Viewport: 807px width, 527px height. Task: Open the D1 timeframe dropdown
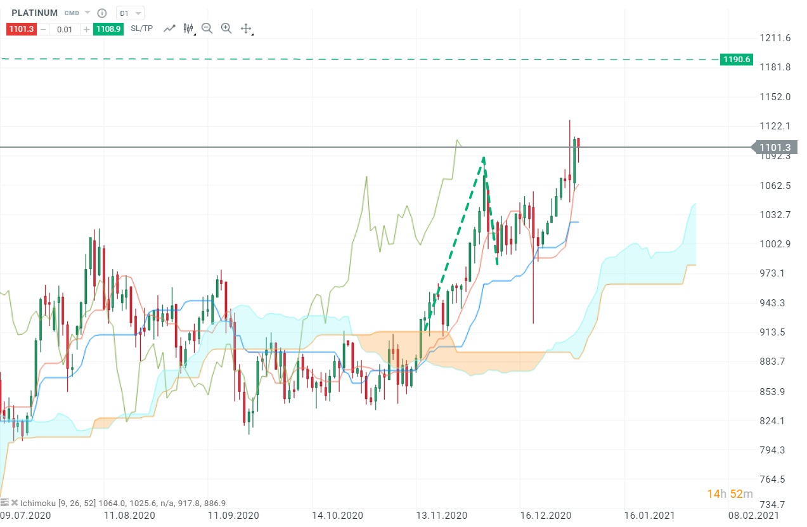(x=130, y=13)
